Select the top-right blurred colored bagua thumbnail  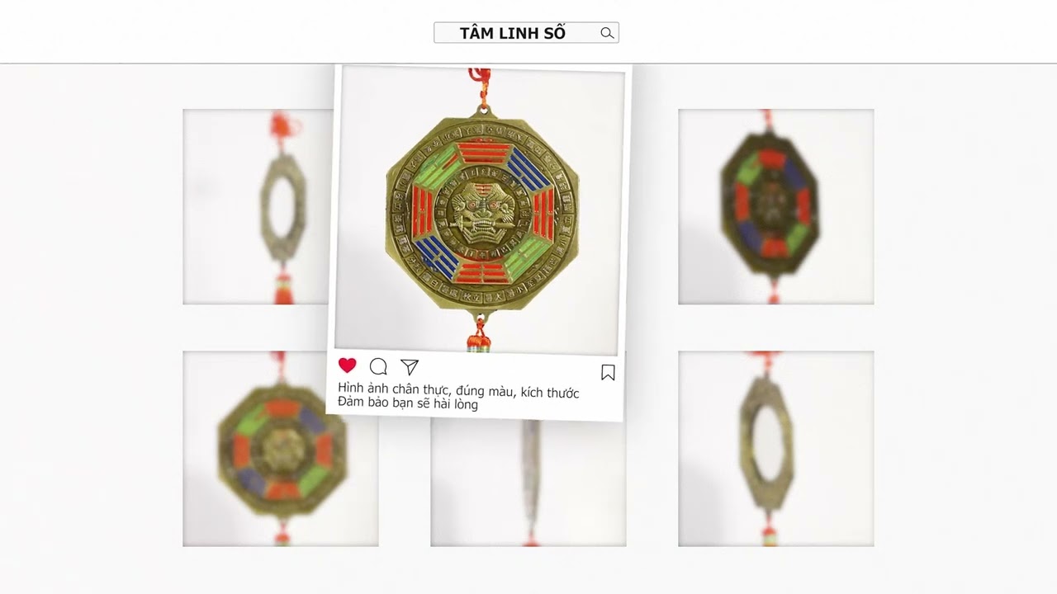[x=776, y=207]
